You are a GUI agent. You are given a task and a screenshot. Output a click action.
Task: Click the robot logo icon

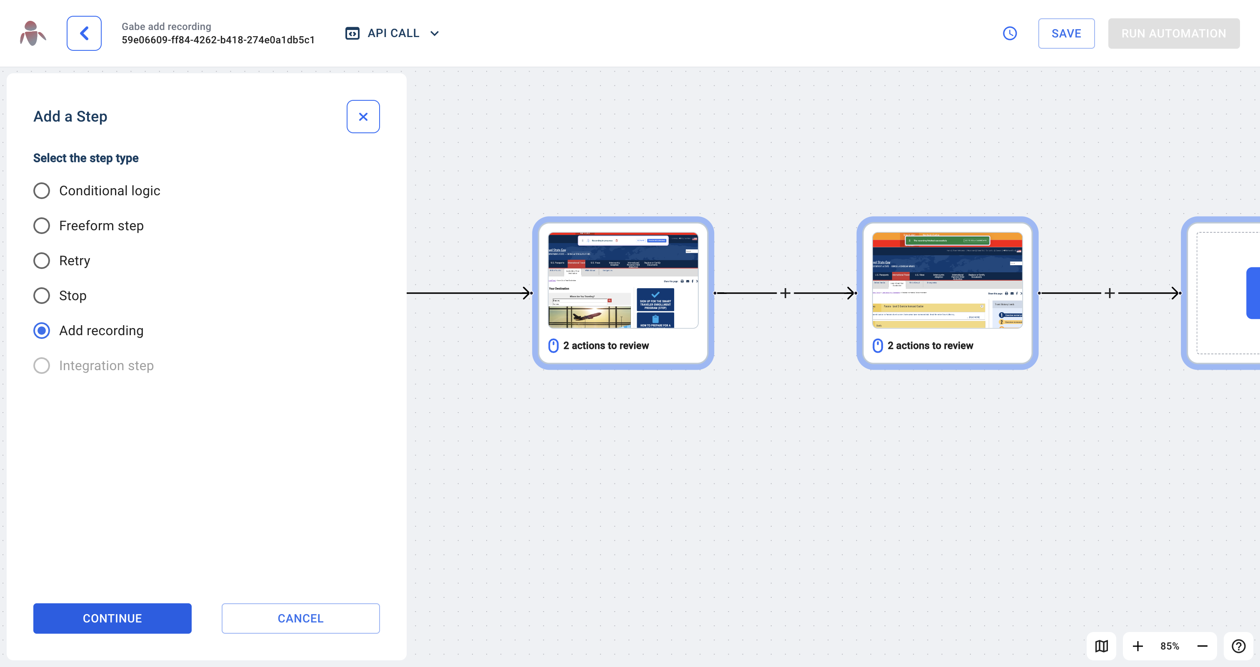[x=33, y=33]
